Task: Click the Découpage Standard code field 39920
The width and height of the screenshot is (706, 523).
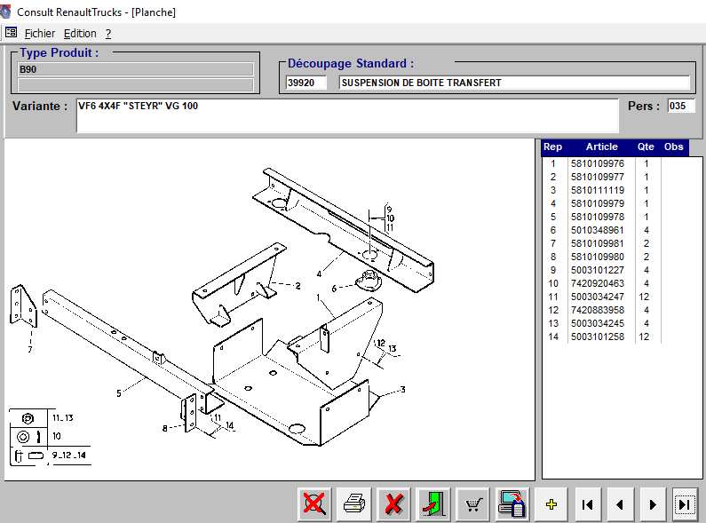Action: 305,83
